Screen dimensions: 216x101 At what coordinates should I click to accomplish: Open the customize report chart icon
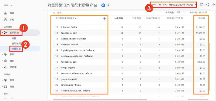pos(202,5)
